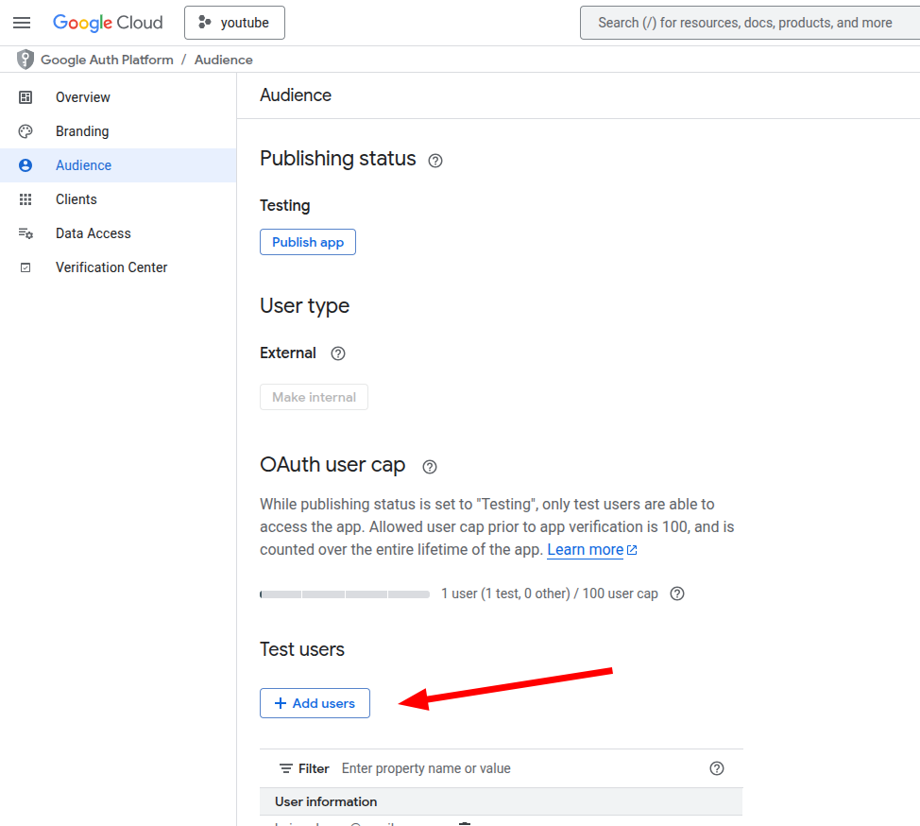
Task: Open the youtube project selector
Action: (234, 23)
